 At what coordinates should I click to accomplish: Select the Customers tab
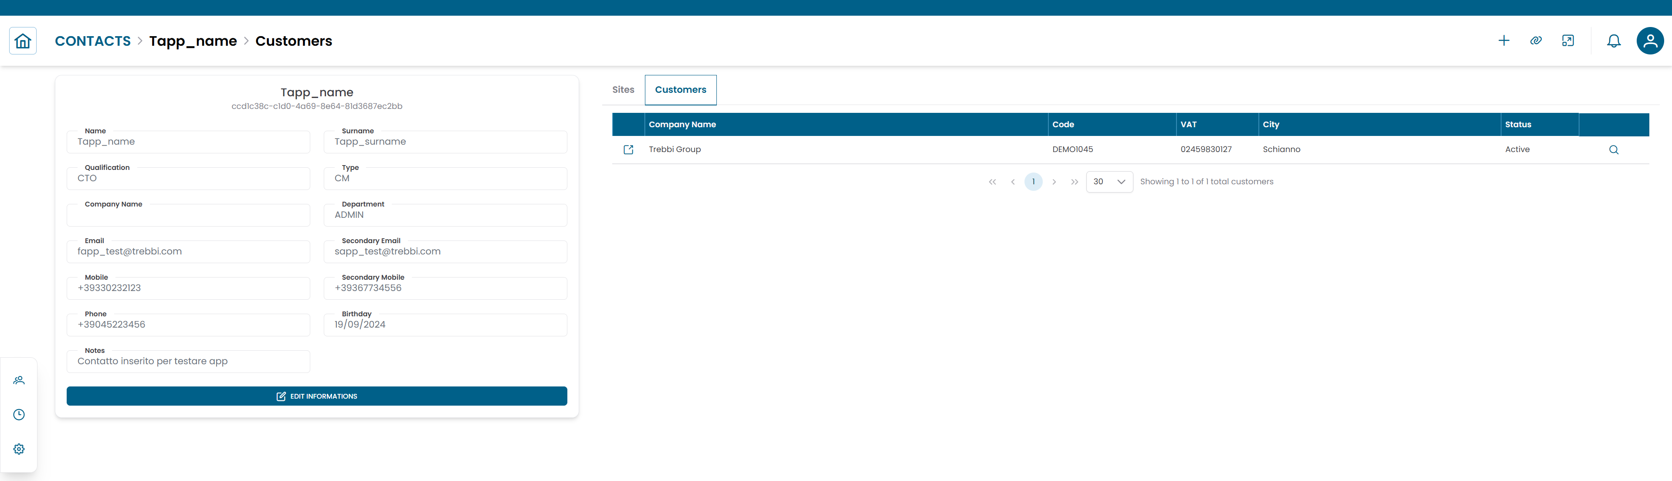pos(680,90)
